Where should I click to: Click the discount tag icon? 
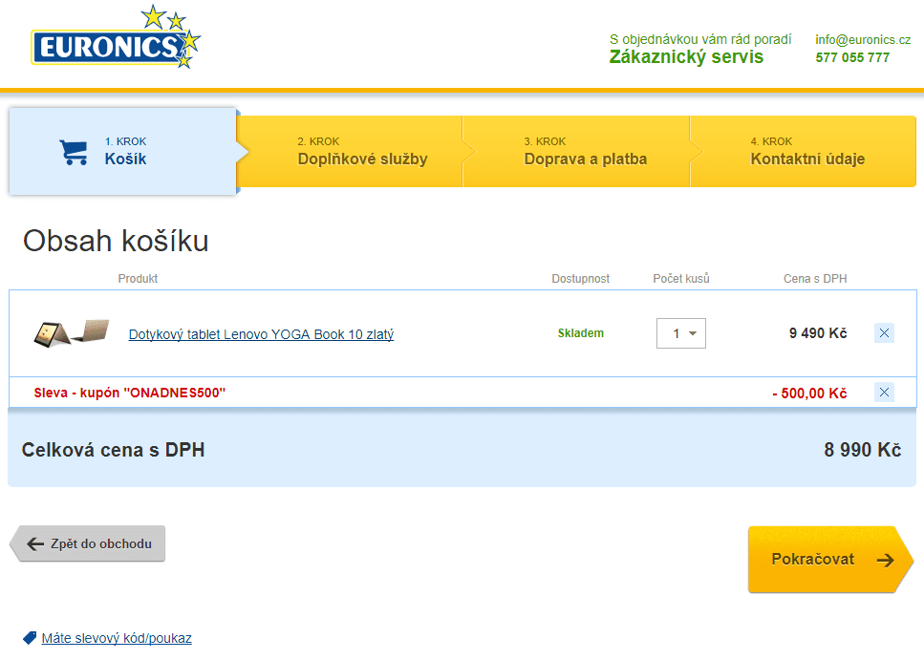[30, 638]
